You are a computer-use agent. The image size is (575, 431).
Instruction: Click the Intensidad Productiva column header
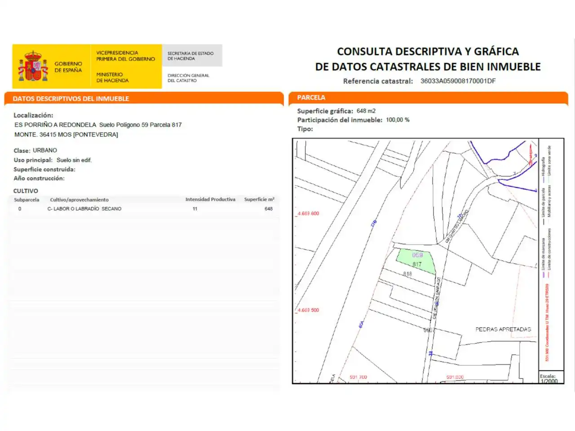pyautogui.click(x=210, y=199)
